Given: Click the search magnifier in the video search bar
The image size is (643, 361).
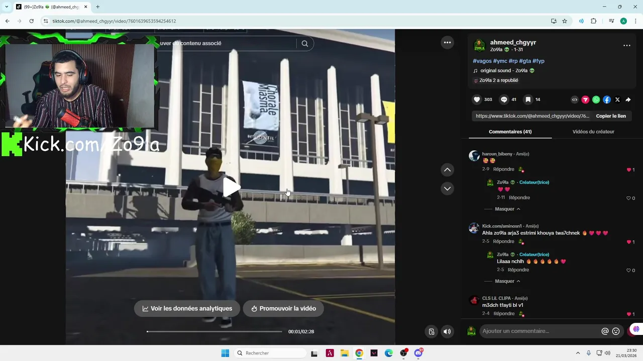Looking at the screenshot, I should point(304,44).
